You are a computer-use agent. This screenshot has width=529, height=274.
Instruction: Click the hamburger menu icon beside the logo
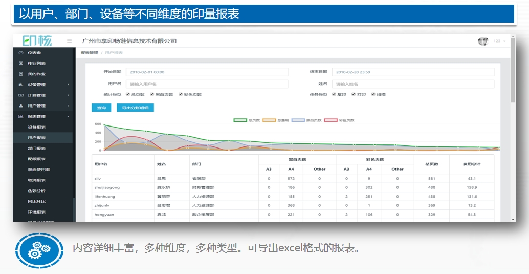[69, 41]
